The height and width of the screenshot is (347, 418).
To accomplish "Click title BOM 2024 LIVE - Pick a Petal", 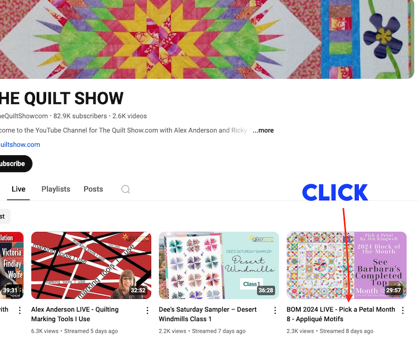I will coord(341,314).
